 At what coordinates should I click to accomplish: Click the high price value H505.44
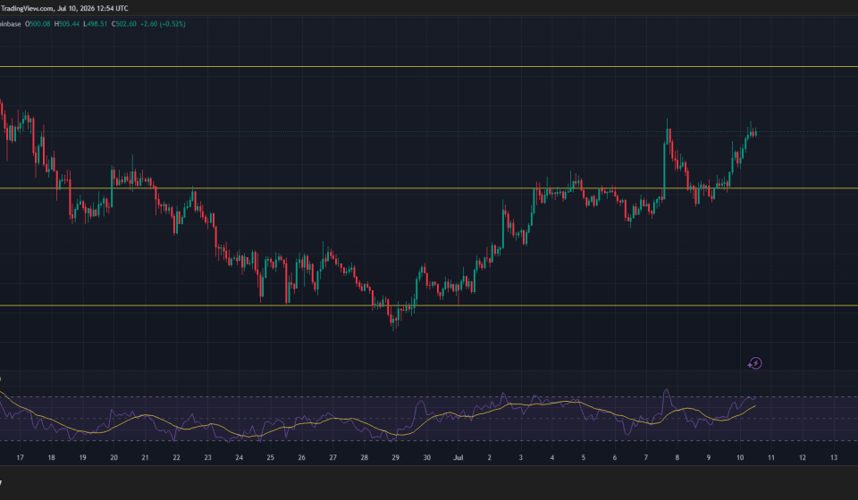tap(67, 24)
